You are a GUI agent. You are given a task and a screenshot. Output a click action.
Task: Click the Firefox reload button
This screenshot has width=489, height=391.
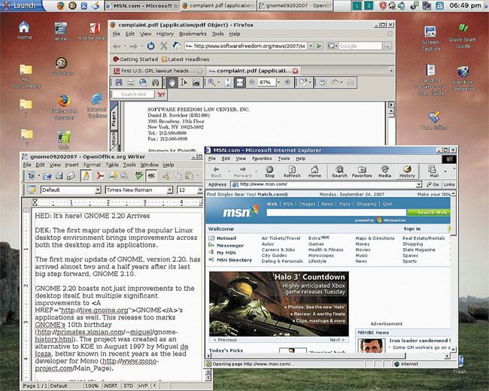tap(151, 46)
